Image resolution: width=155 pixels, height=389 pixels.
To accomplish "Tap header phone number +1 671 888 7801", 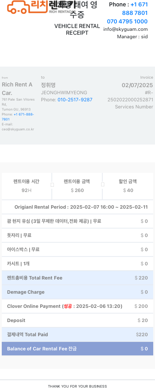I will click(x=135, y=9).
